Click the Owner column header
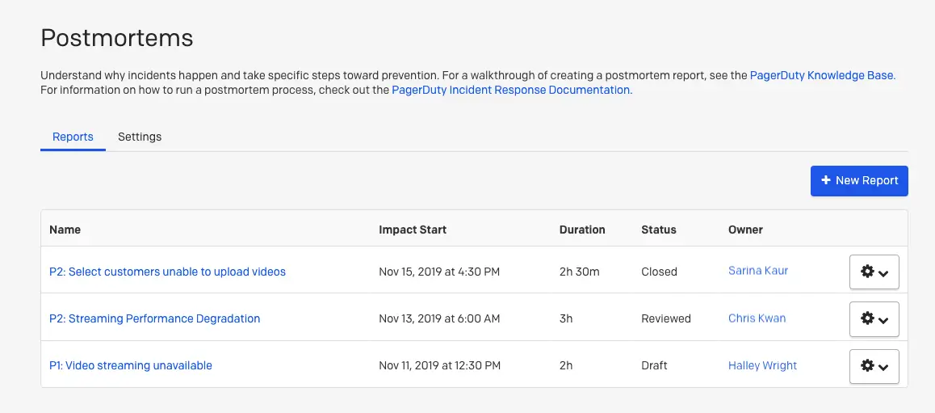 click(x=745, y=230)
